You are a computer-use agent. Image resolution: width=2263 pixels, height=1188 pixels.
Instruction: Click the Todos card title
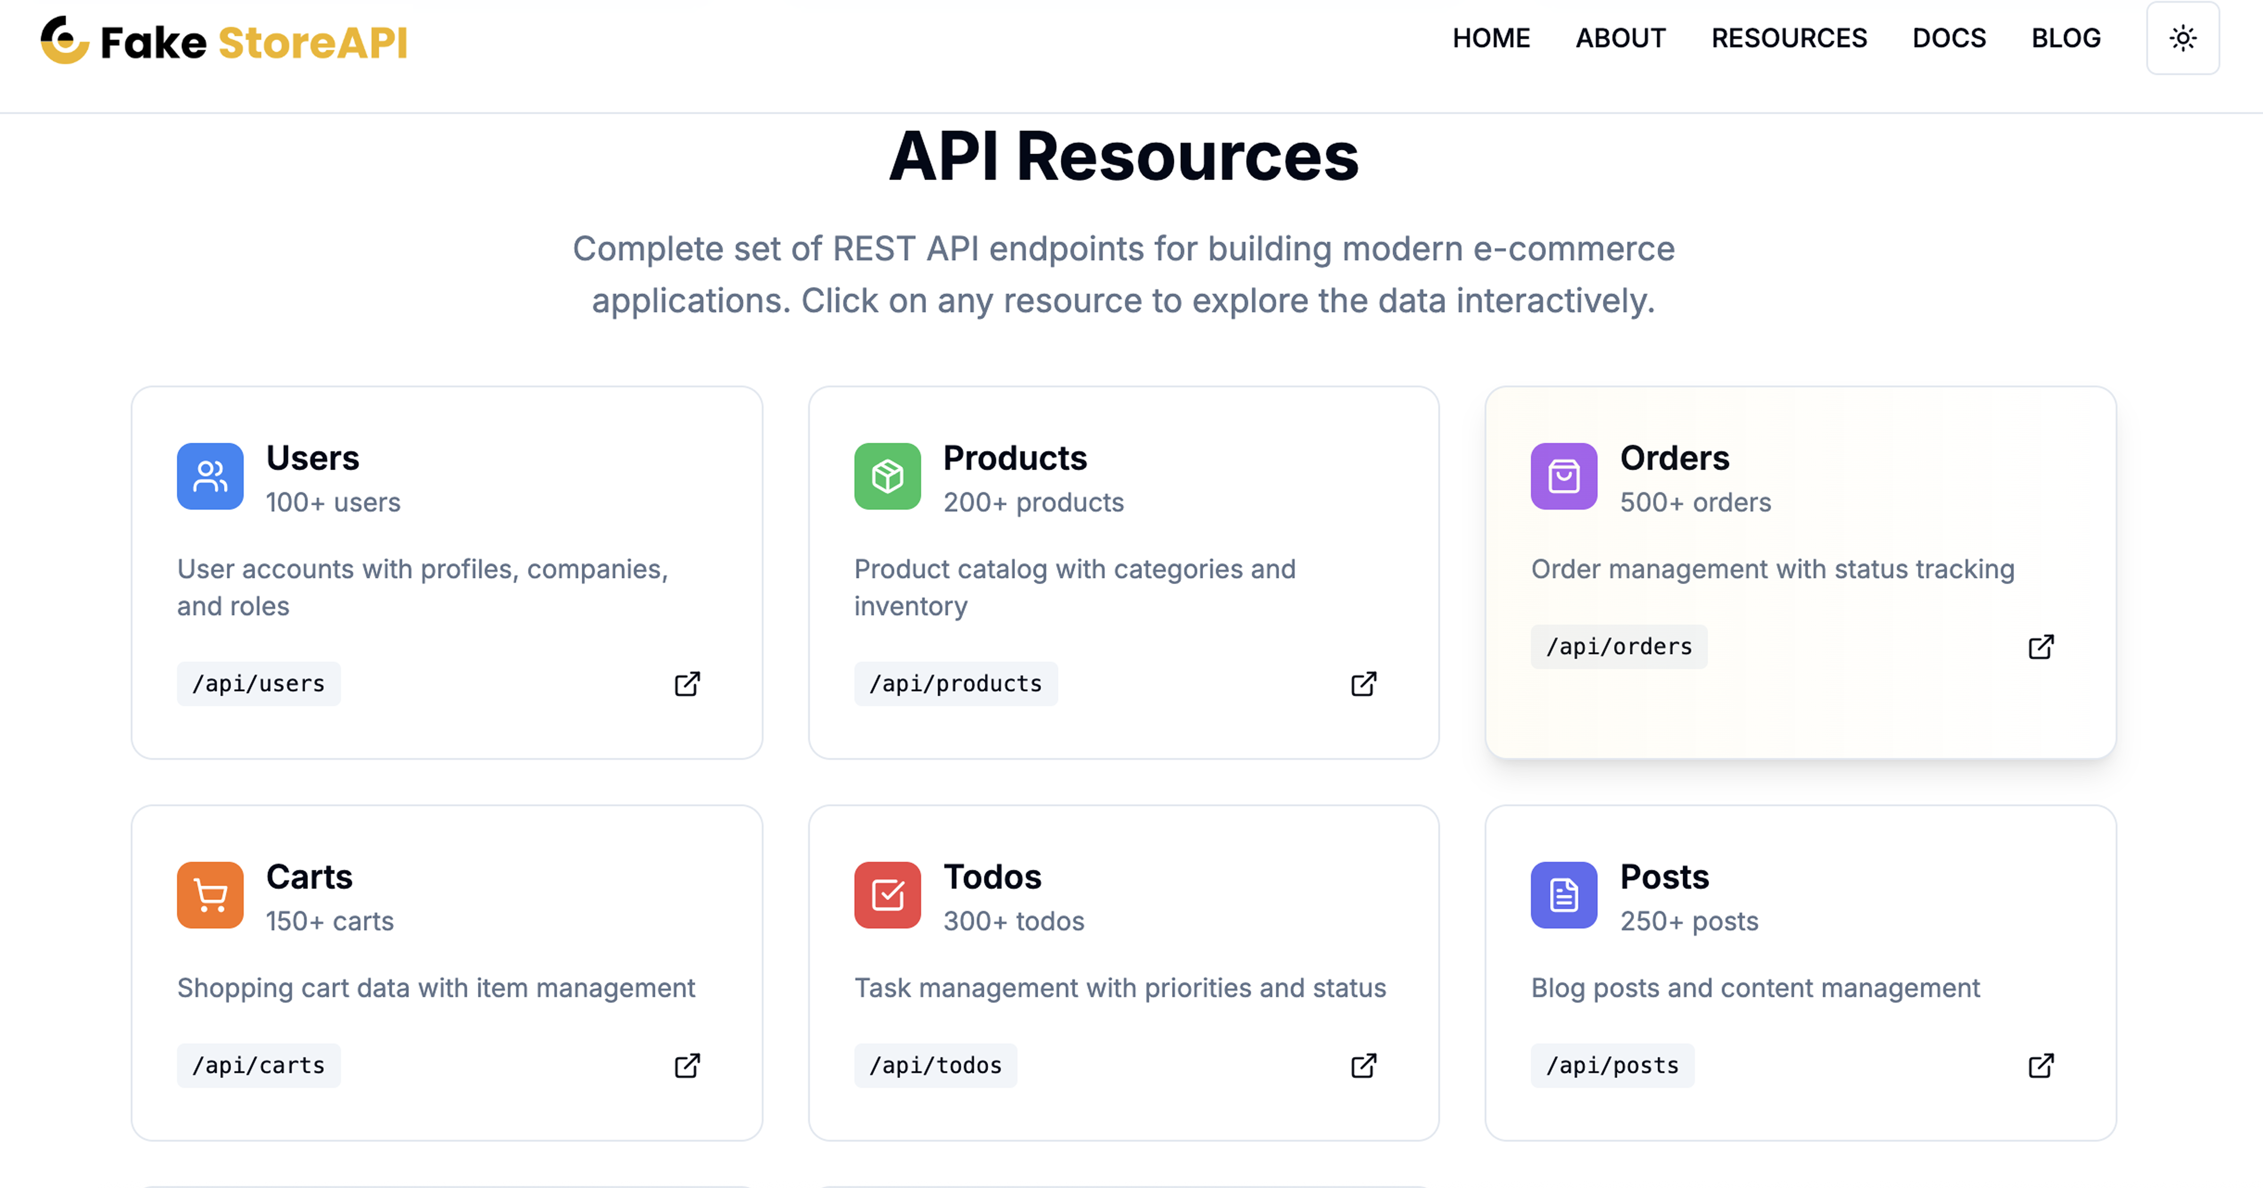point(992,876)
